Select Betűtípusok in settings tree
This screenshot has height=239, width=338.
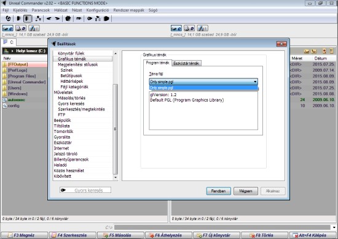click(71, 75)
